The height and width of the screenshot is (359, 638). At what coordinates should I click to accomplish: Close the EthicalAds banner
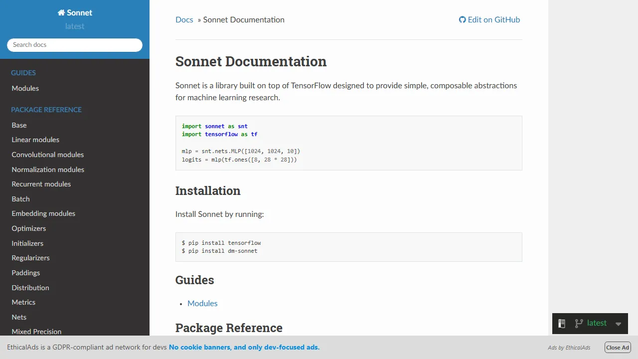point(618,348)
